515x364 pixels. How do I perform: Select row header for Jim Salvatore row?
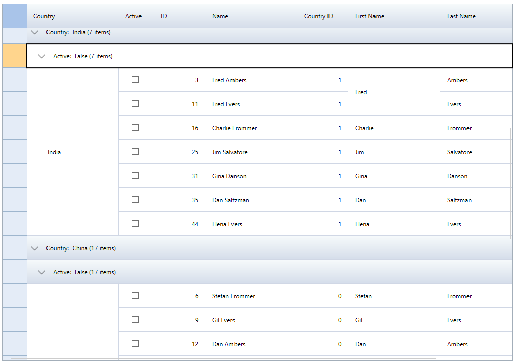(14, 152)
